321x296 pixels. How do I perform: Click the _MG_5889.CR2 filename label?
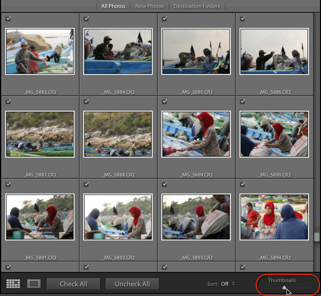[x=196, y=175]
